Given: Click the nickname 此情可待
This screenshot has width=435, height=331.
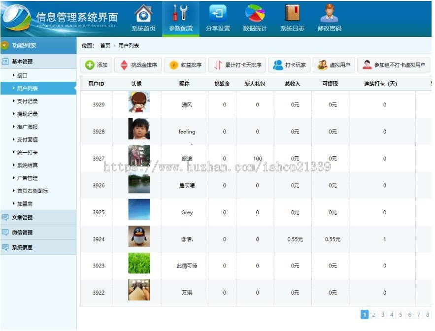Looking at the screenshot, I should point(187,266).
